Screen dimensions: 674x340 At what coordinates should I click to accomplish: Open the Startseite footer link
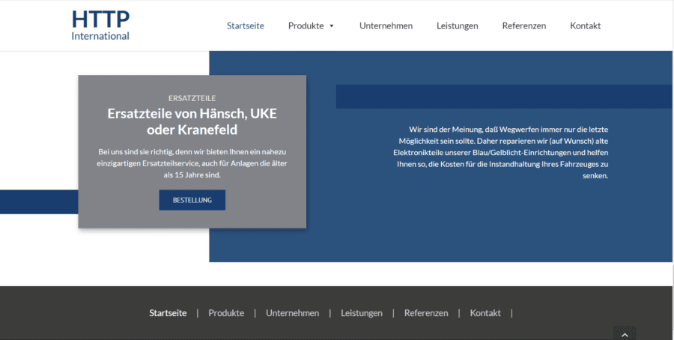point(168,313)
